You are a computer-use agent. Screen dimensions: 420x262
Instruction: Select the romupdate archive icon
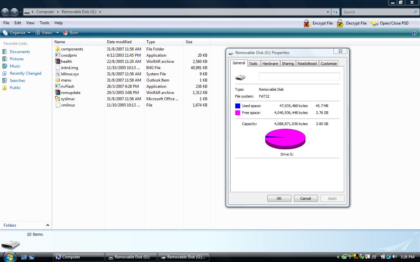57,92
